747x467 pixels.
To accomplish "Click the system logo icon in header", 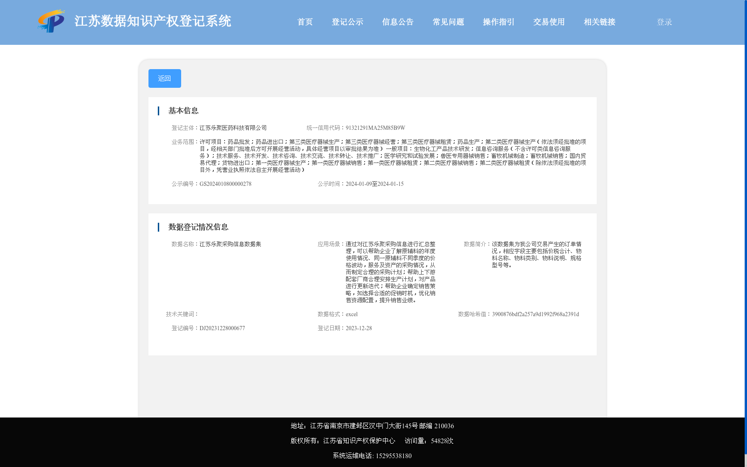I will 51,21.
